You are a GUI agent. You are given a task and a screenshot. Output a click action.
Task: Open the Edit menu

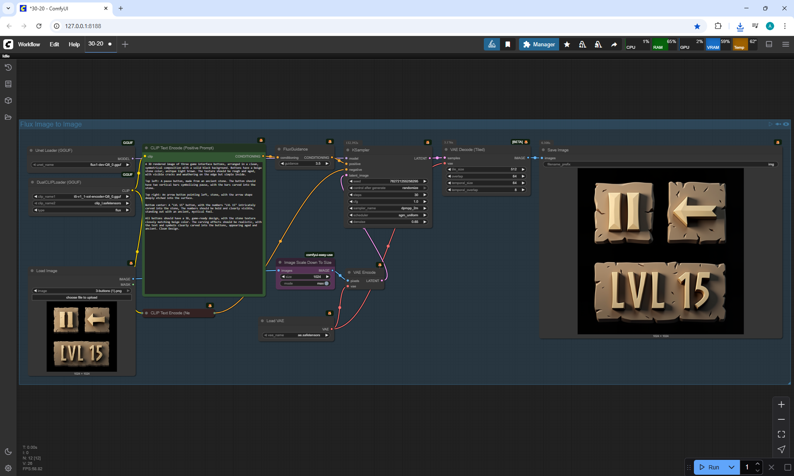(x=54, y=44)
